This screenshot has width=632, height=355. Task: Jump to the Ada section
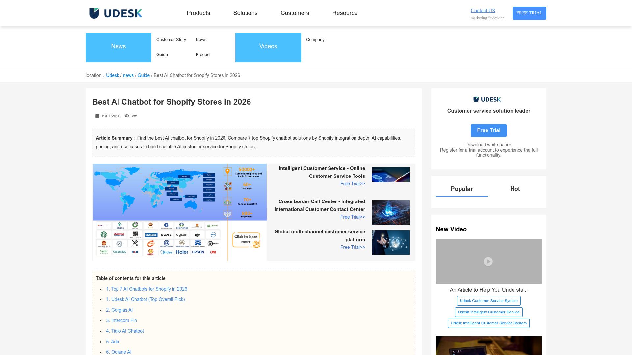tap(113, 342)
